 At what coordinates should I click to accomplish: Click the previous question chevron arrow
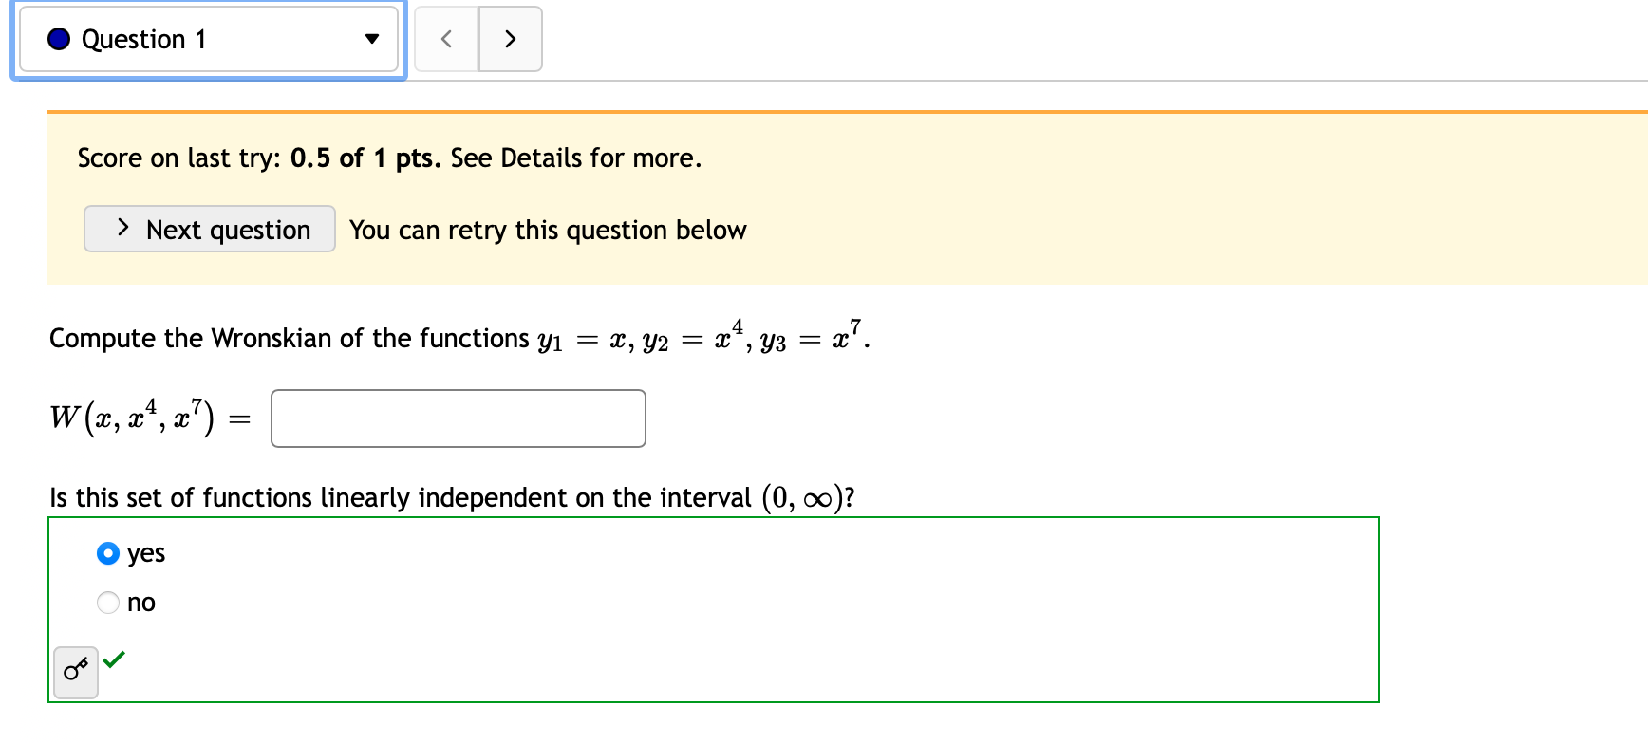click(446, 39)
